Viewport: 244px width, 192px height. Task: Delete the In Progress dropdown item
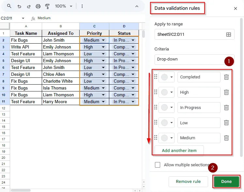(x=226, y=107)
